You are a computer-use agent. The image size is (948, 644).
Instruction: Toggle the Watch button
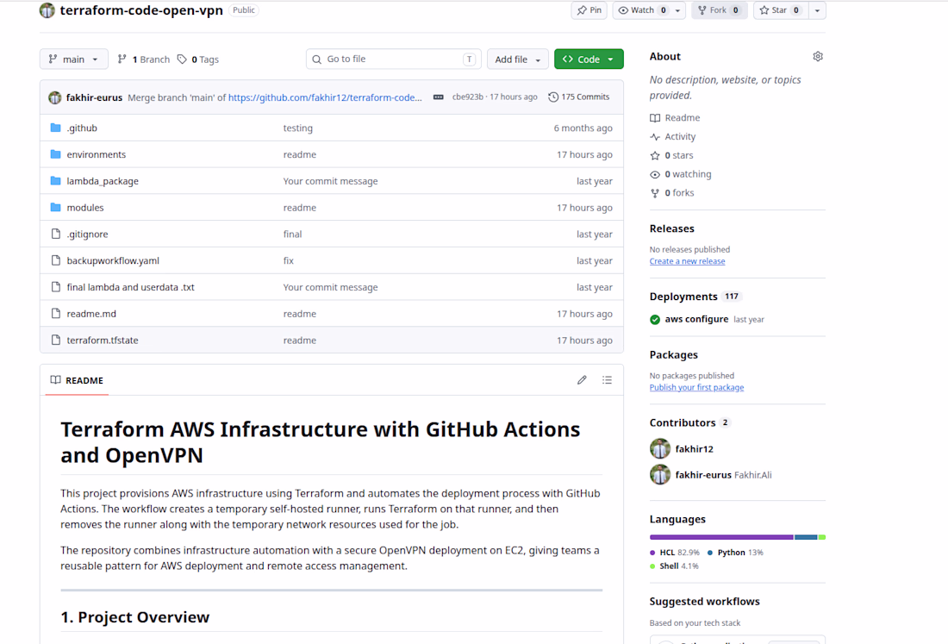643,10
